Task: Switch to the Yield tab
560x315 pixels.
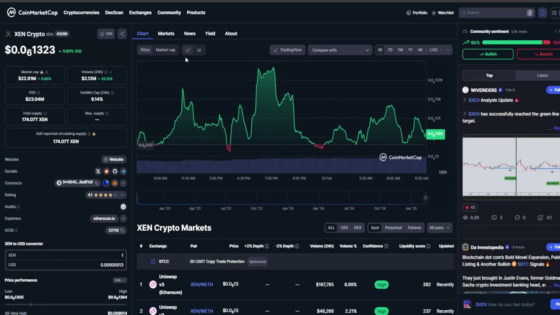Action: 210,34
